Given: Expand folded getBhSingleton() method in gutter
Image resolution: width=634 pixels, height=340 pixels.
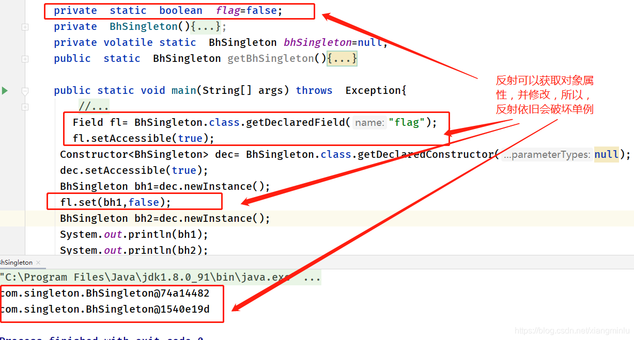Looking at the screenshot, I should [25, 59].
